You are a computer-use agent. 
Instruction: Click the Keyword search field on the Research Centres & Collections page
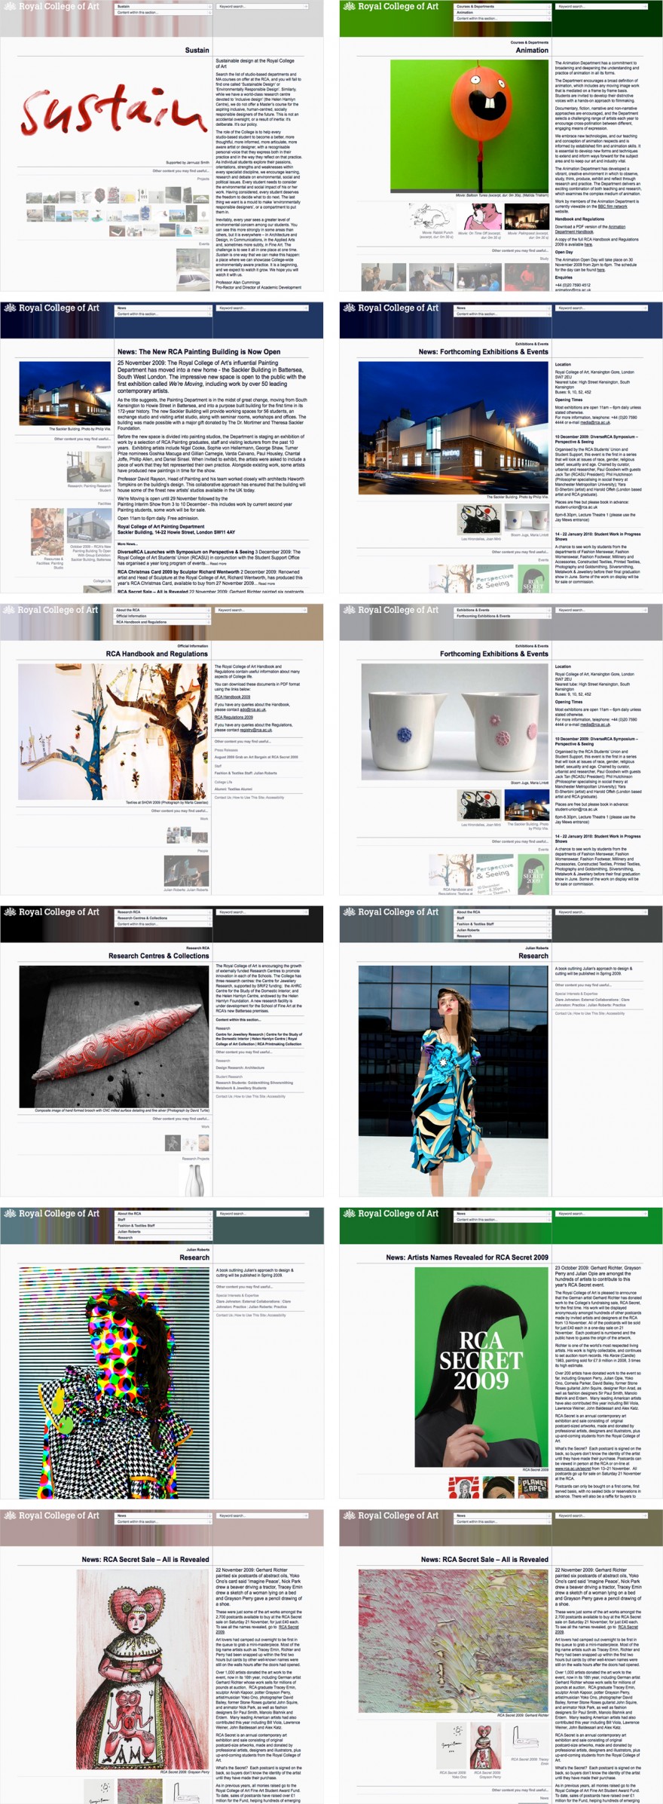tap(262, 911)
